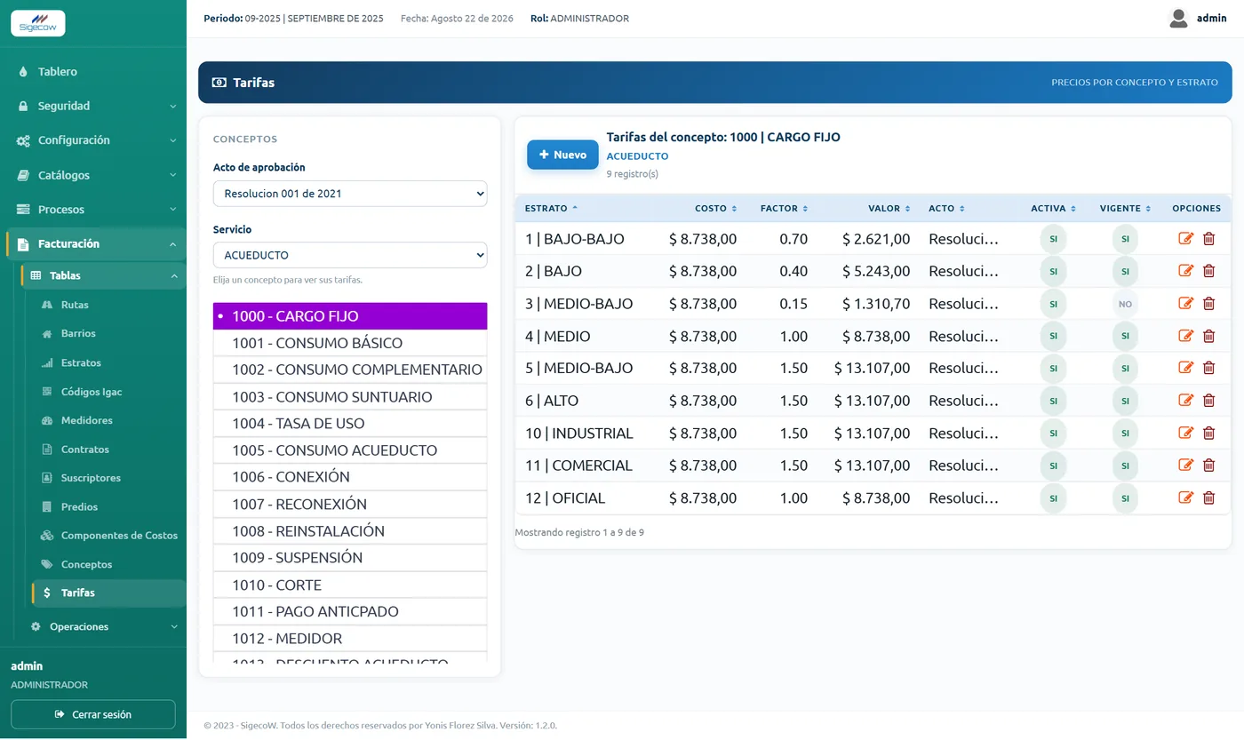Image resolution: width=1244 pixels, height=740 pixels.
Task: Edit the 12 | OFICIAL tariff row
Action: [x=1185, y=497]
